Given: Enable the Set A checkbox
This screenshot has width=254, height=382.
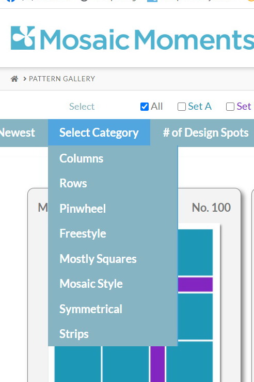Looking at the screenshot, I should click(182, 107).
